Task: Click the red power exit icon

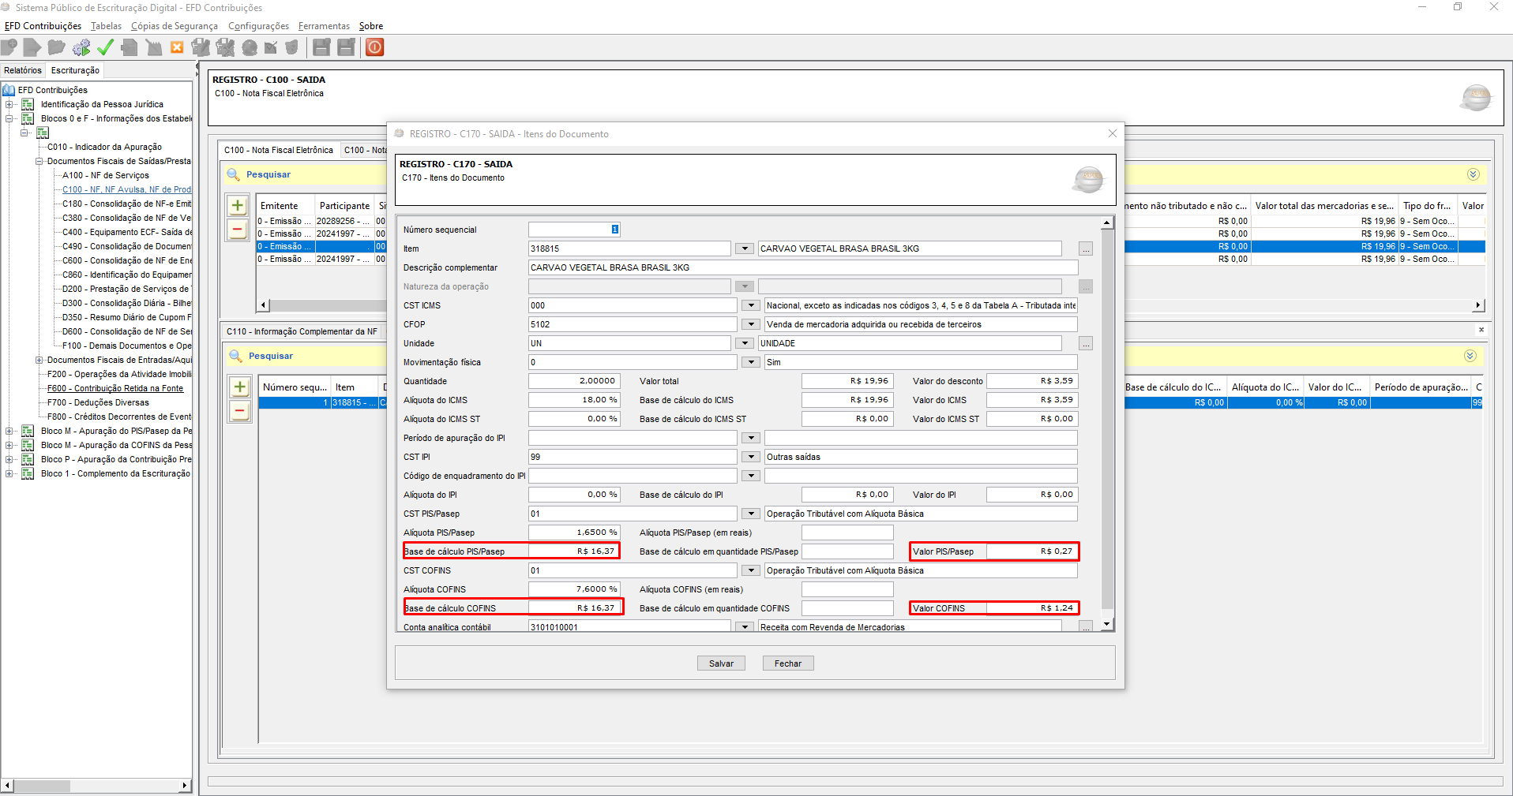Action: (x=375, y=47)
